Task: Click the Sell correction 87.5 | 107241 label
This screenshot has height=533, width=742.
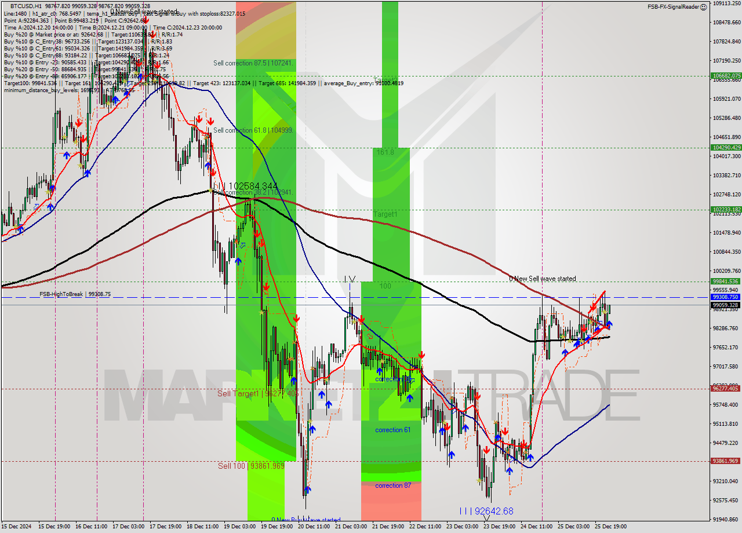Action: click(x=254, y=63)
